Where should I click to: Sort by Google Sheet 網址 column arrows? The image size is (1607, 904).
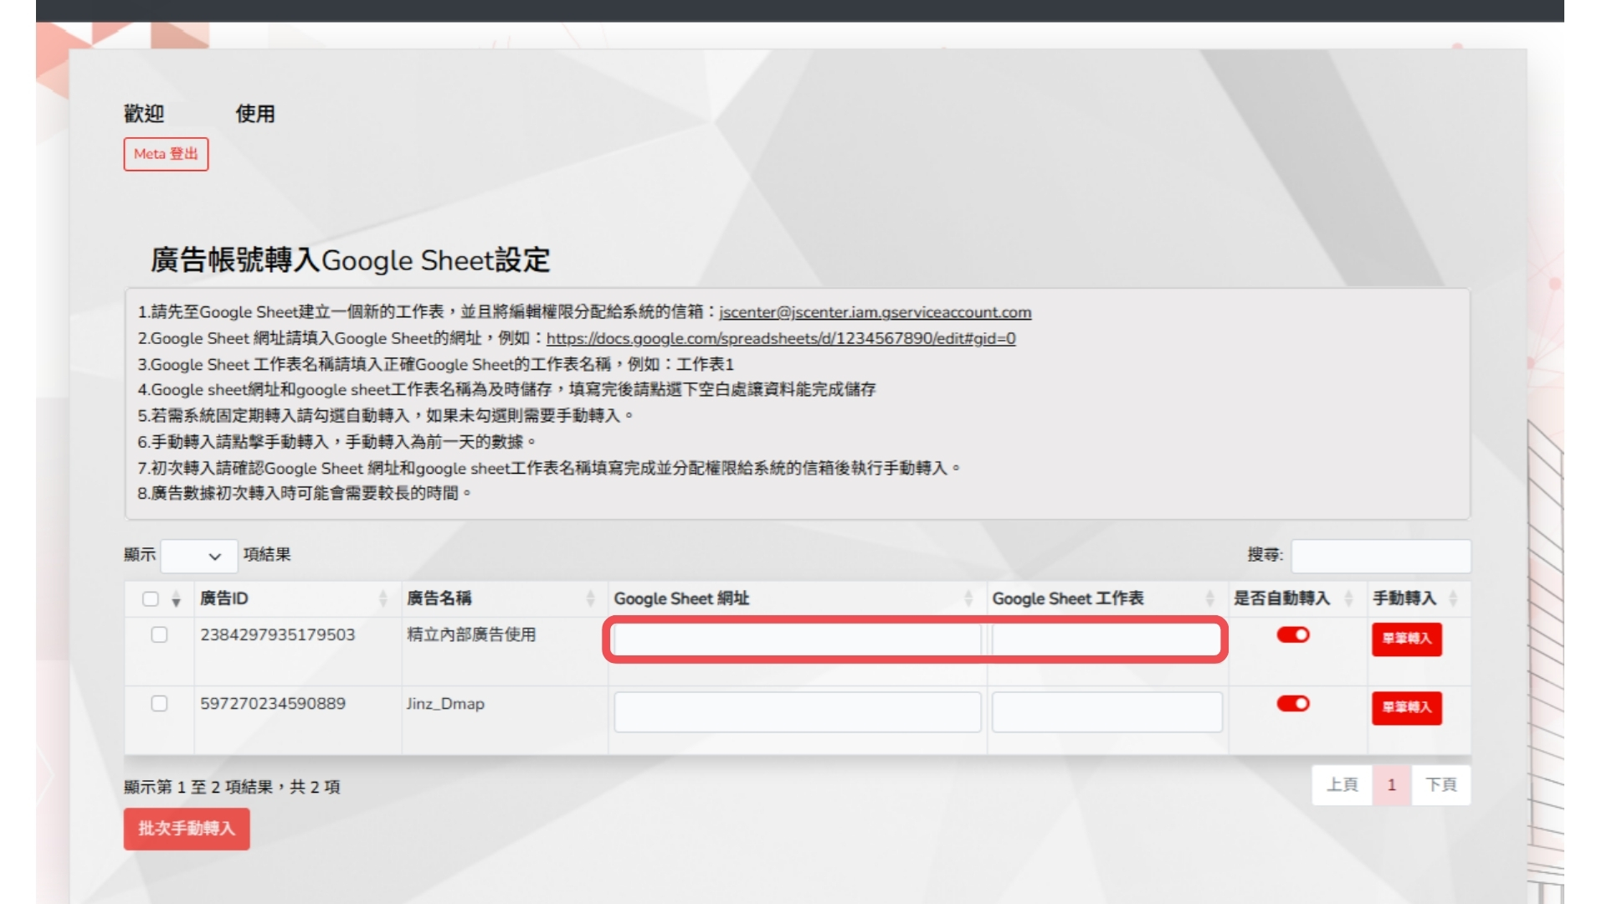click(x=968, y=598)
